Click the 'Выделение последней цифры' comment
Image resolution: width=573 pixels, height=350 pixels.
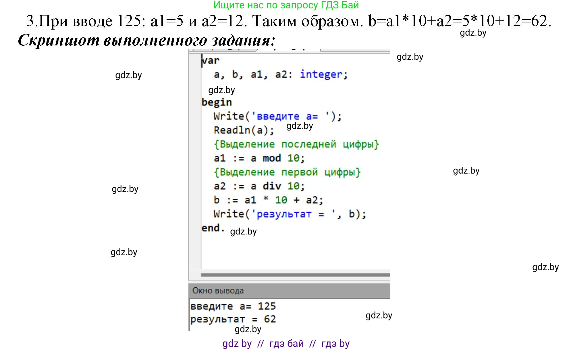[x=296, y=144]
